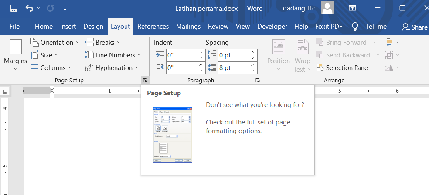Click the Spacing After icon
The width and height of the screenshot is (429, 195).
[x=212, y=68]
